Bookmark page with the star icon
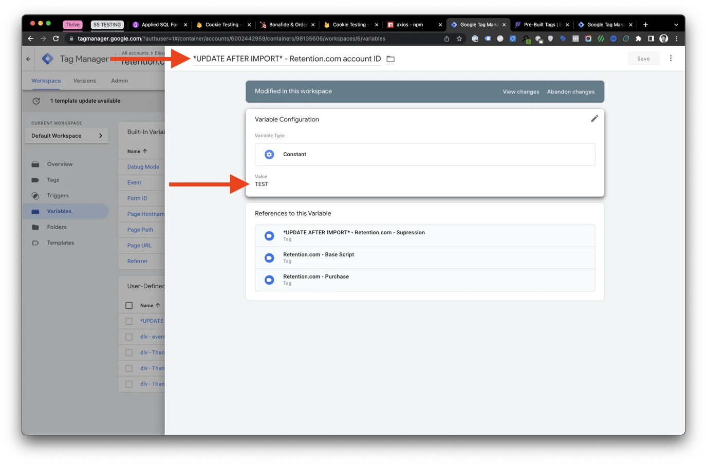The height and width of the screenshot is (464, 707). coord(459,39)
